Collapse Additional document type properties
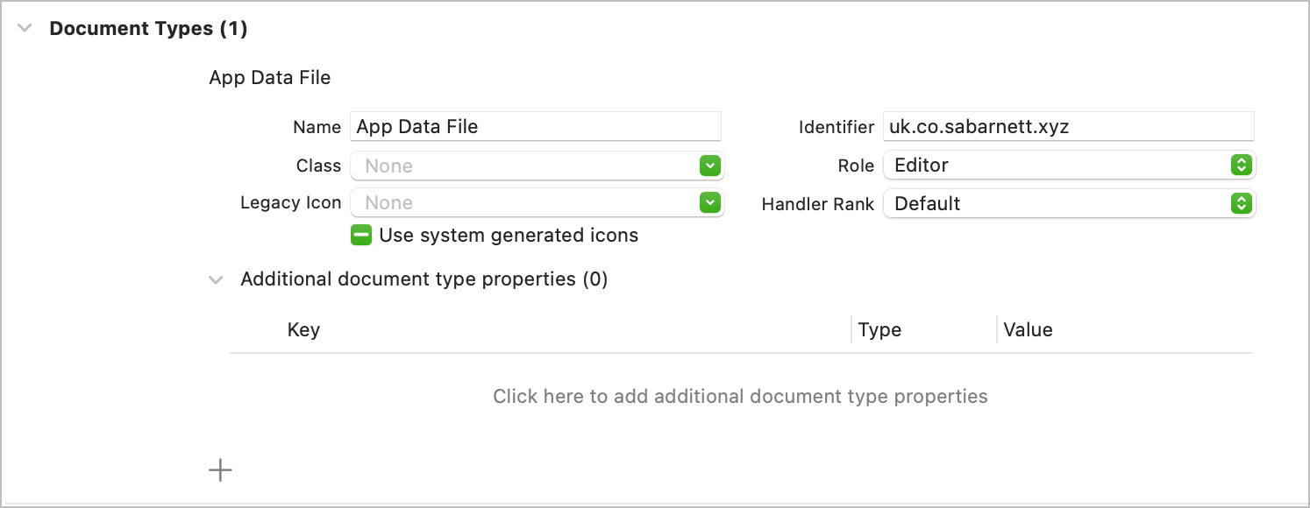The width and height of the screenshot is (1310, 508). (216, 280)
